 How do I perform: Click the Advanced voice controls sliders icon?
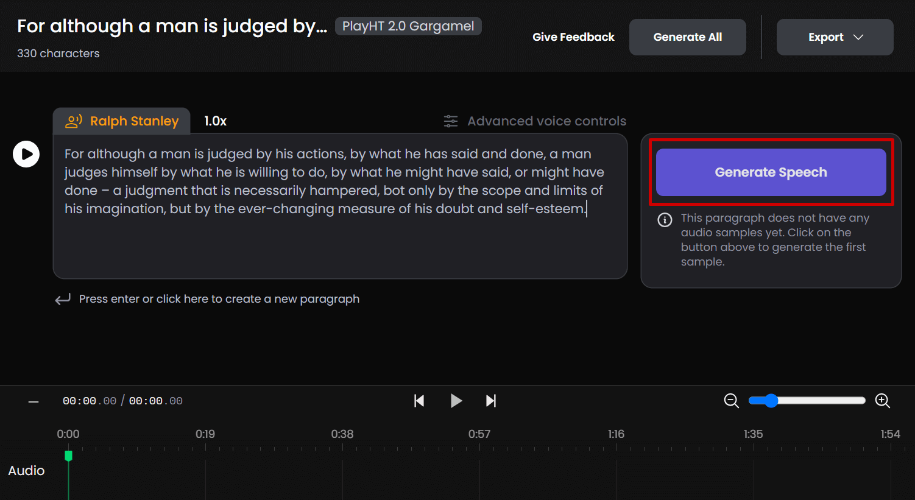click(451, 121)
